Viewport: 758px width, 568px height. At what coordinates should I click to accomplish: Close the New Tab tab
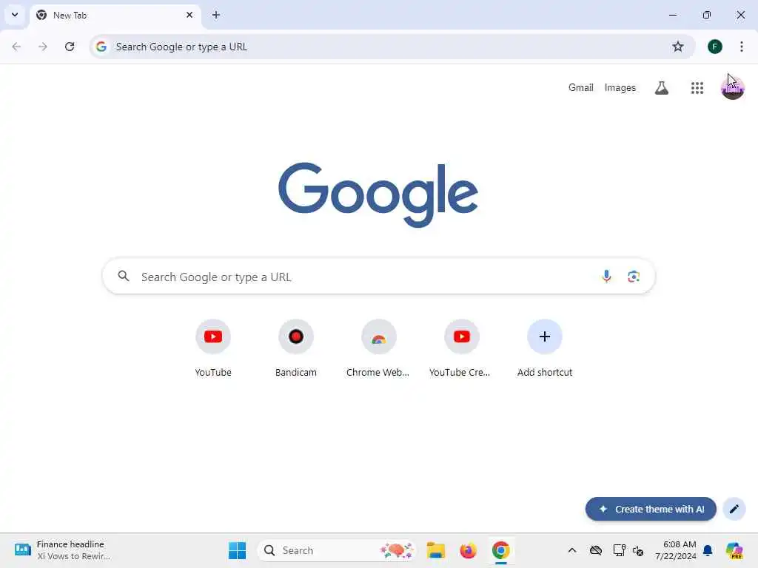(189, 15)
